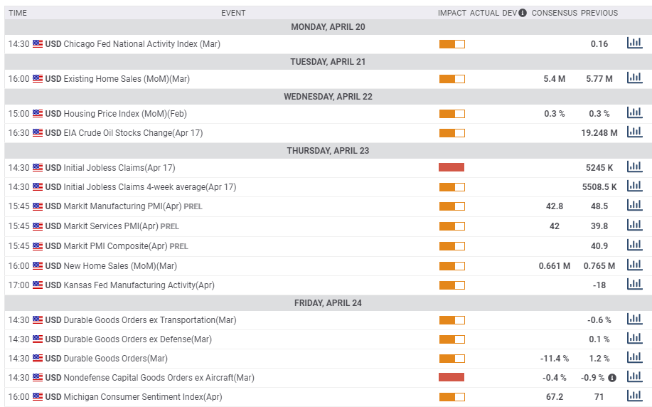Click orange impact bar for Markit PMI Composite

[x=451, y=246]
